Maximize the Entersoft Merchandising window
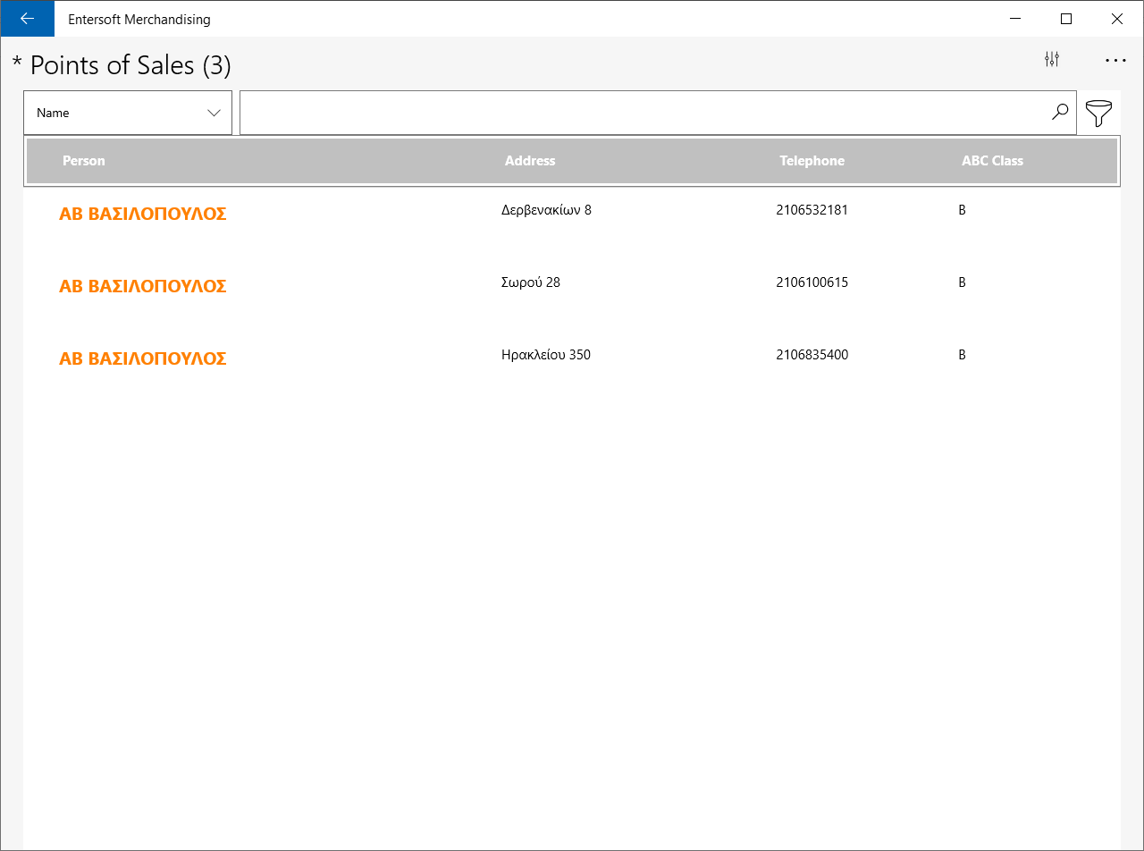Screen dimensions: 1144x851 [x=1065, y=19]
